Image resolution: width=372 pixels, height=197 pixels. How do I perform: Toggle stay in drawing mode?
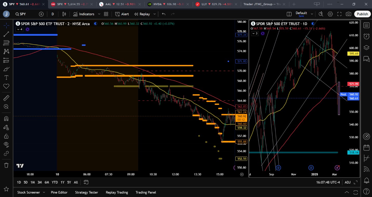click(x=6, y=127)
